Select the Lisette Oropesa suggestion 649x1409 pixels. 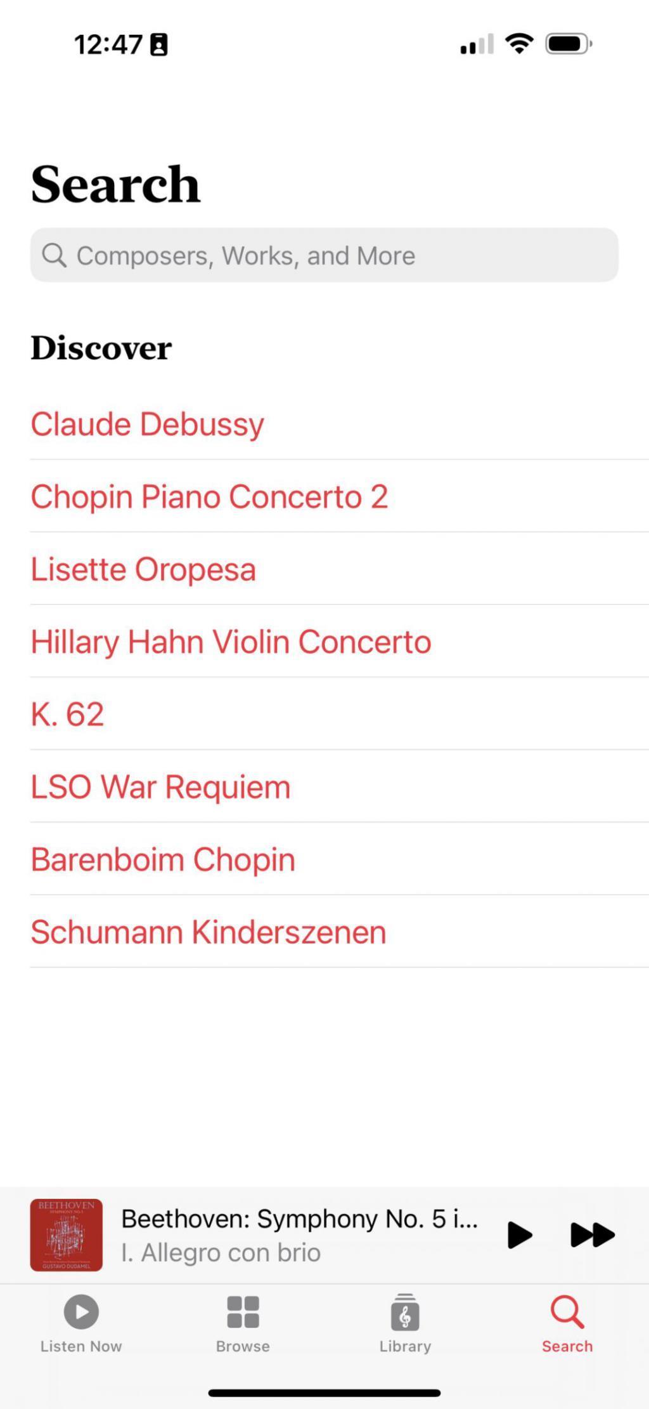144,568
